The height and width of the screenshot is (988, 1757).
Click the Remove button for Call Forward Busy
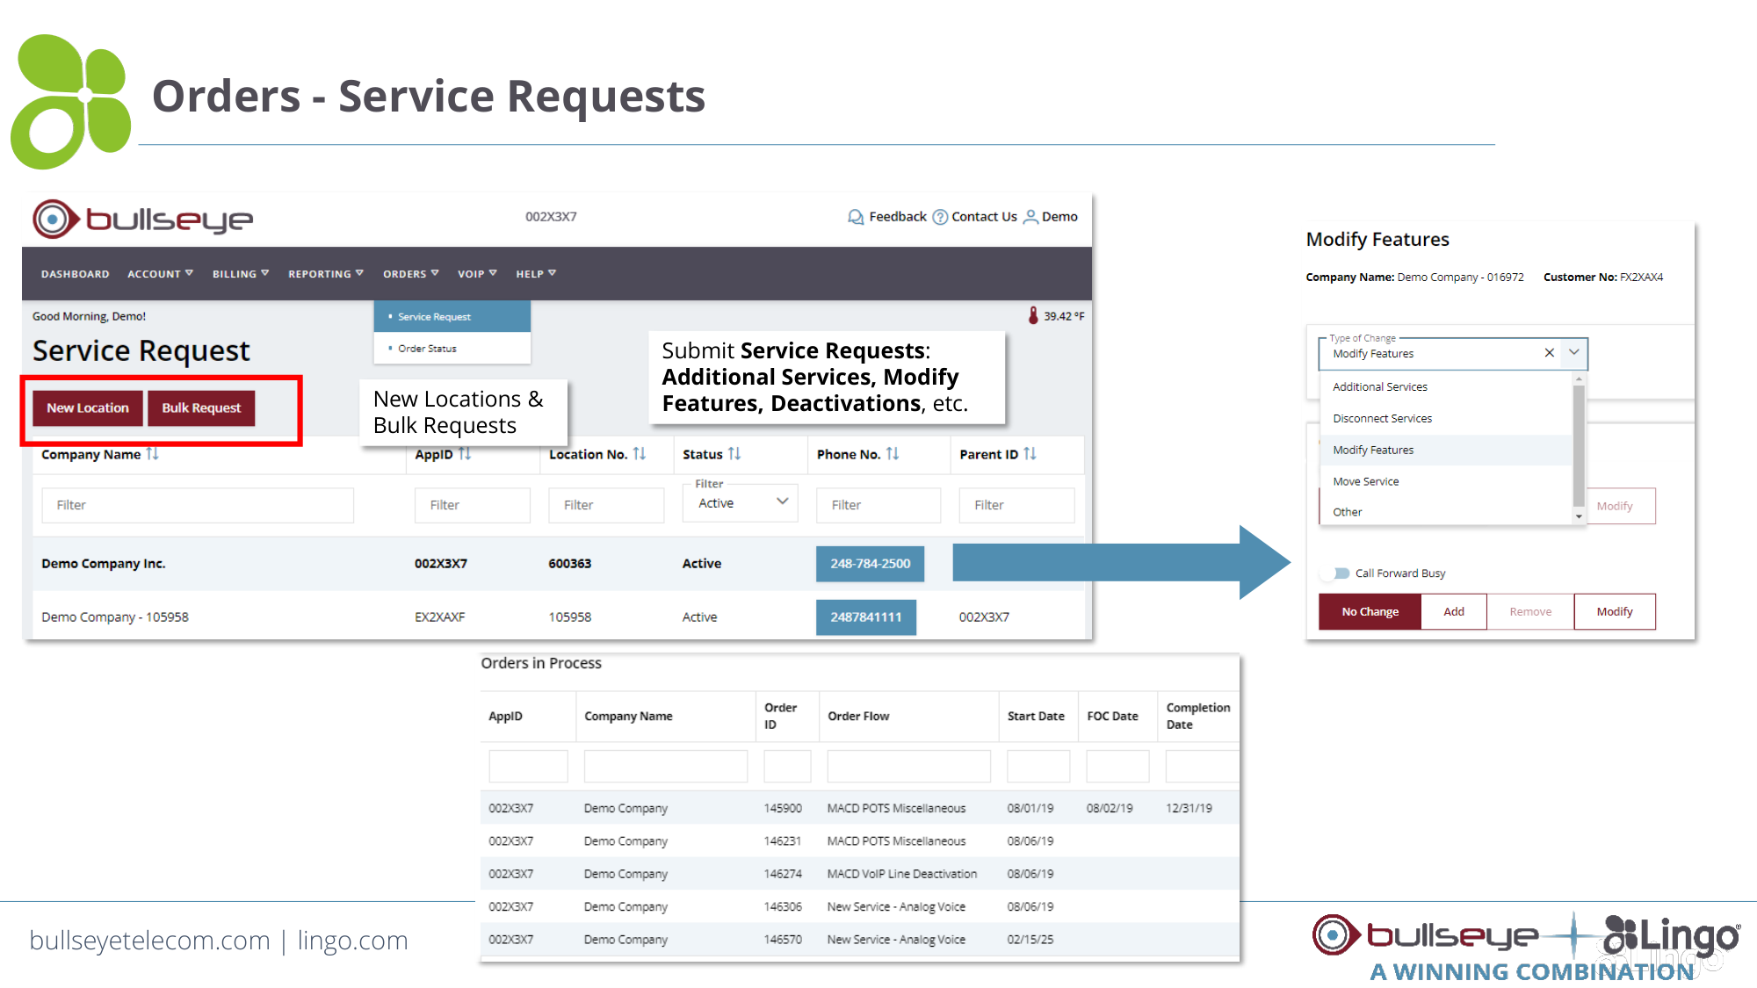(1530, 612)
